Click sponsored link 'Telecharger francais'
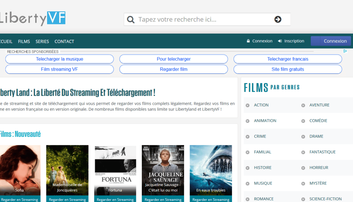 288,59
